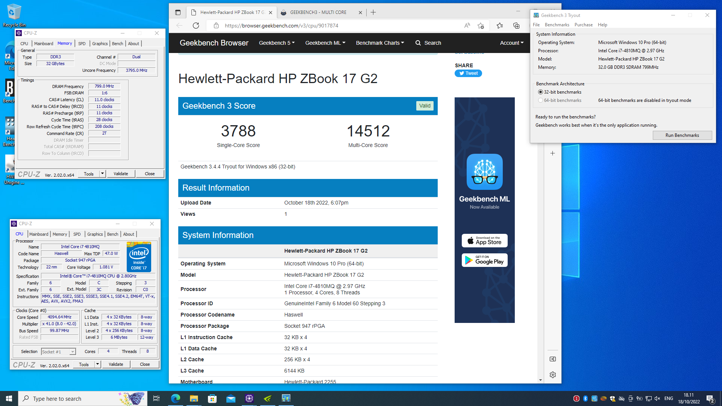
Task: Switch to SPD tab in upper CPU-Z window
Action: point(82,44)
